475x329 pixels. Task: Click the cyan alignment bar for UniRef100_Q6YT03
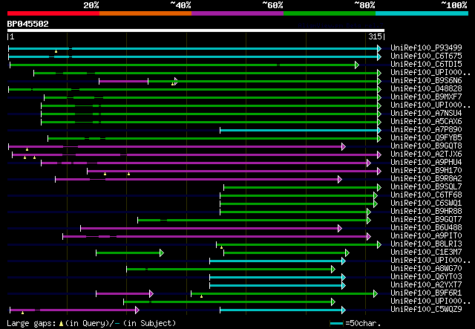(x=276, y=278)
